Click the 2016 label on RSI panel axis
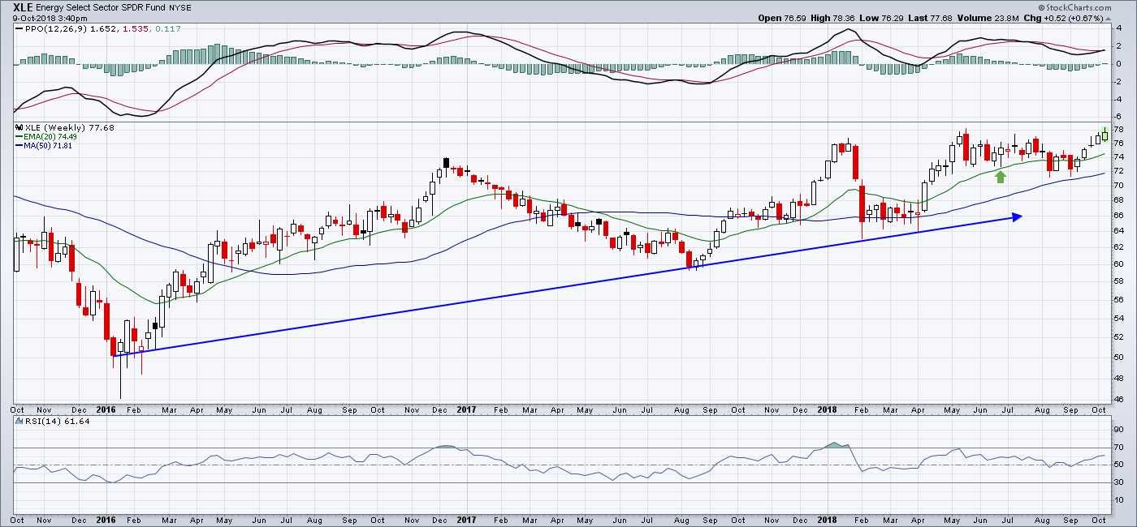Screen dimensions: 1137x527 click(107, 519)
